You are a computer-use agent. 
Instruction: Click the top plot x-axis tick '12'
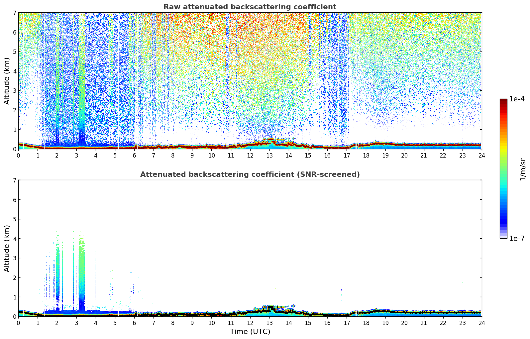[250, 155]
